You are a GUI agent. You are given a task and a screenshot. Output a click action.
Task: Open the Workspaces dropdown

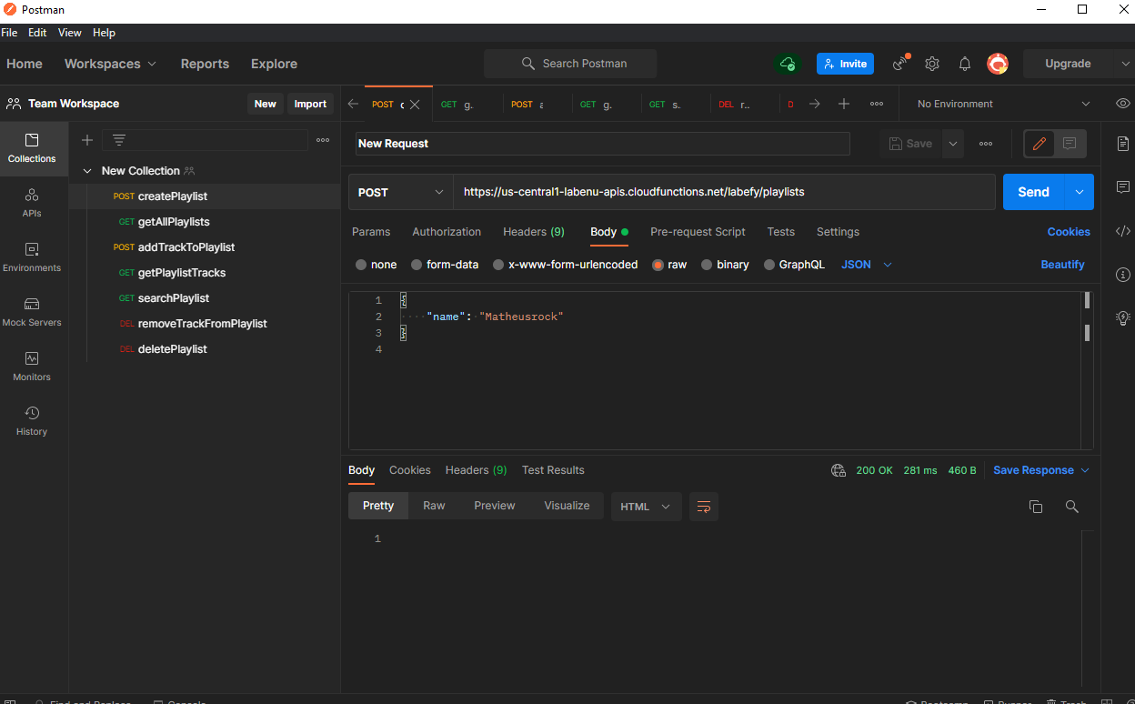point(110,64)
